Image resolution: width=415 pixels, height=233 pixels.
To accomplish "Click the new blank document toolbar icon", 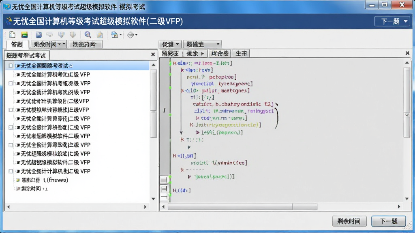I will 13,35.
